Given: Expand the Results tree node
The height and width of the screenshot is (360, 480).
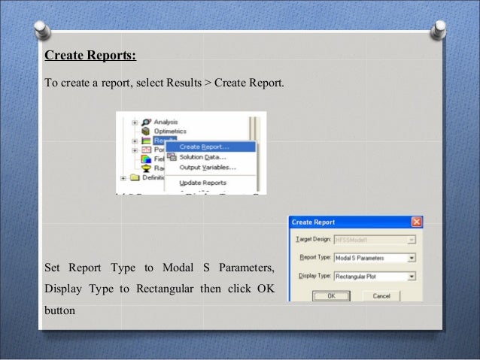Looking at the screenshot, I should [x=135, y=141].
